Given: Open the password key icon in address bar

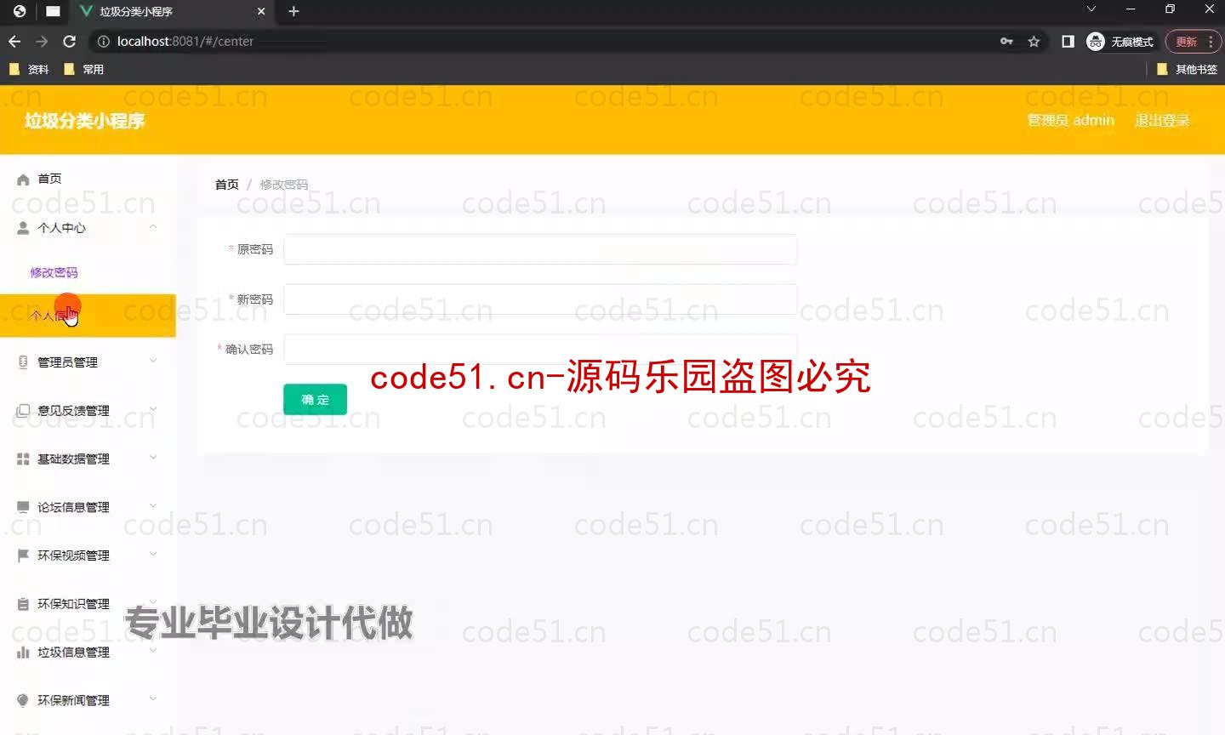Looking at the screenshot, I should pyautogui.click(x=1006, y=41).
